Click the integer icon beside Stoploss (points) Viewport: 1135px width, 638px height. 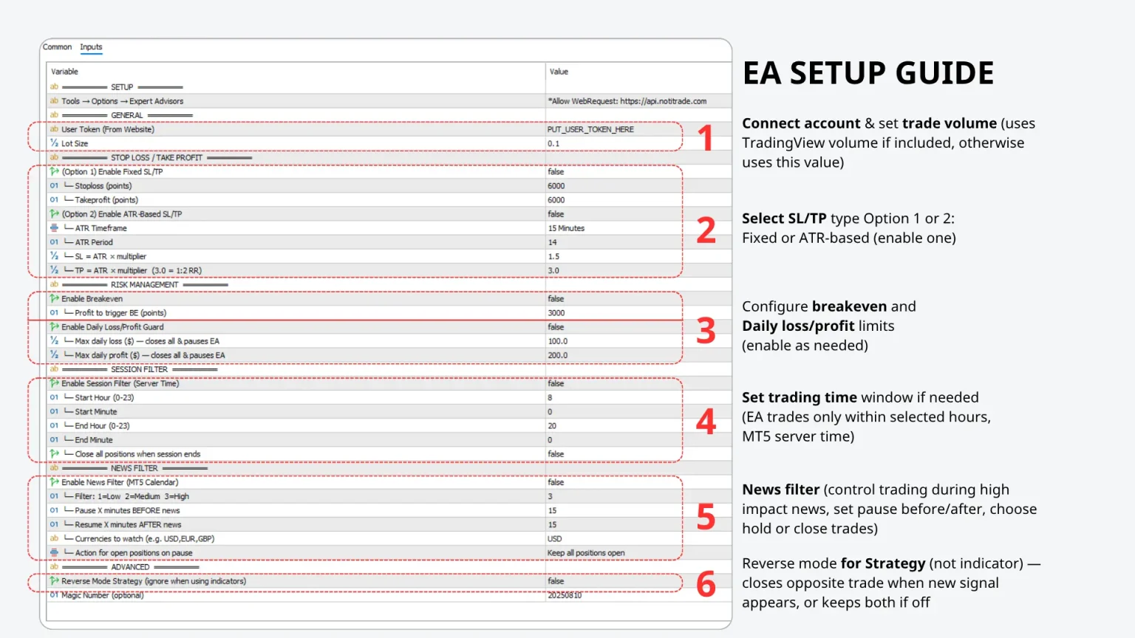[54, 185]
